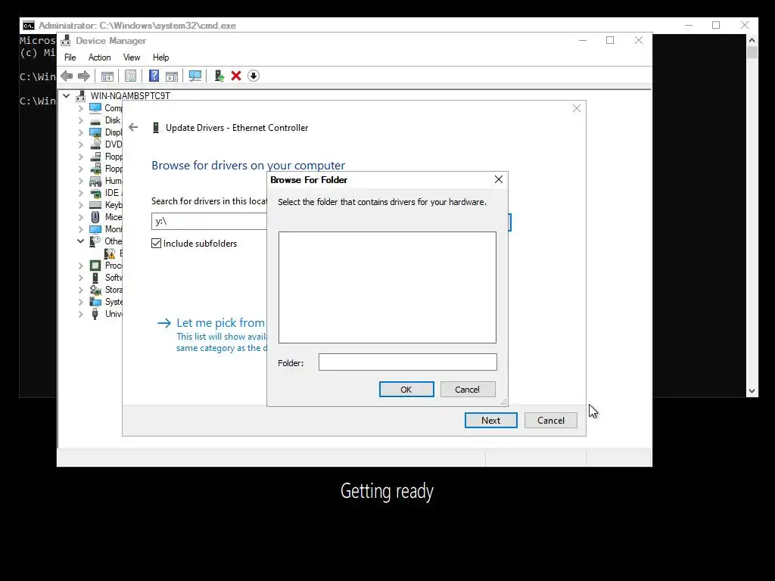This screenshot has height=581, width=775.
Task: Click the Back arrow in Device Manager toolbar
Action: 67,76
